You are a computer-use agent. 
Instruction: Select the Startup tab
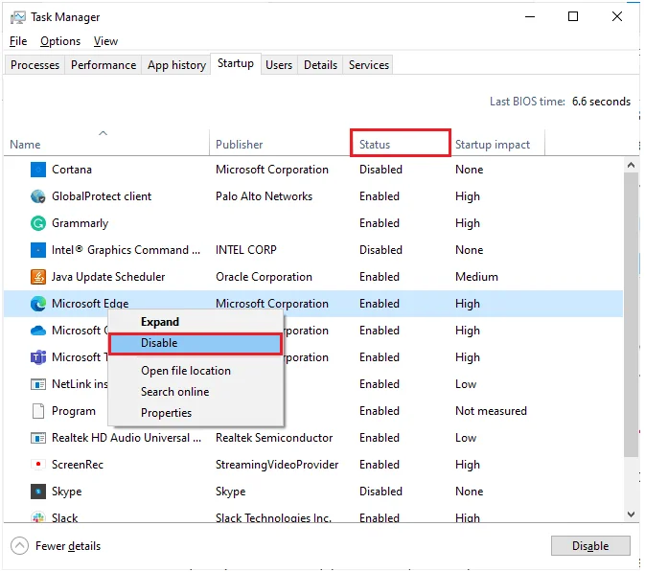[236, 63]
